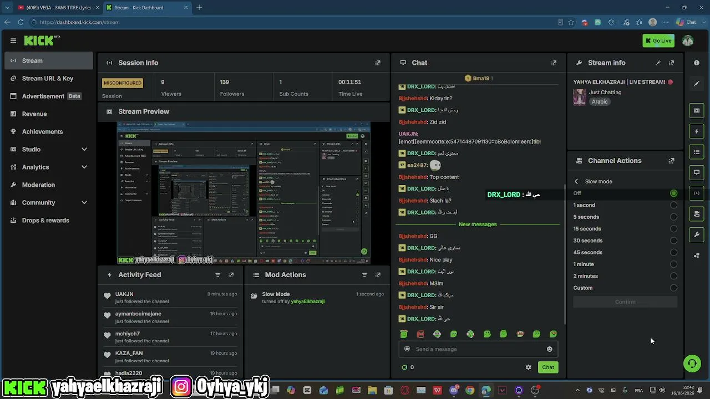This screenshot has width=710, height=399.
Task: Pop out the Stream info panel
Action: point(671,63)
